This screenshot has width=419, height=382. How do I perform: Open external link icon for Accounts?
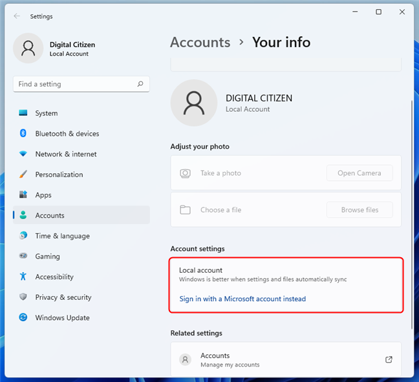(389, 359)
